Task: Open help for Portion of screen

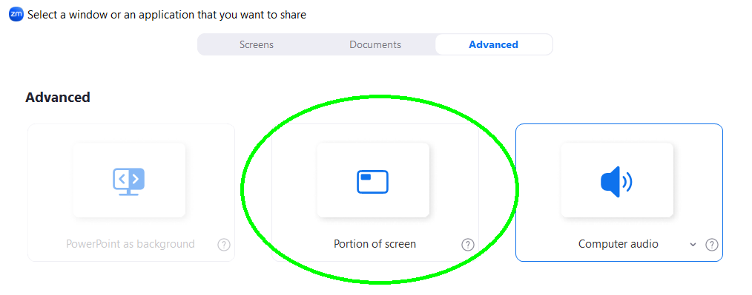Action: pyautogui.click(x=468, y=245)
